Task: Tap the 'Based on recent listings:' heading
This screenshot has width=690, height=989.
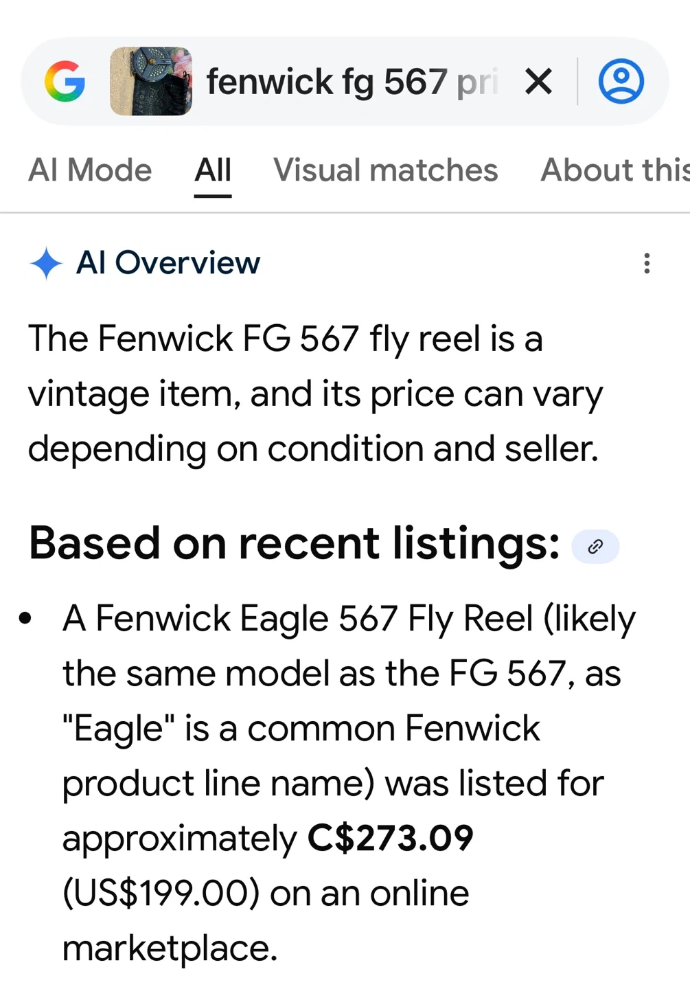Action: click(294, 543)
